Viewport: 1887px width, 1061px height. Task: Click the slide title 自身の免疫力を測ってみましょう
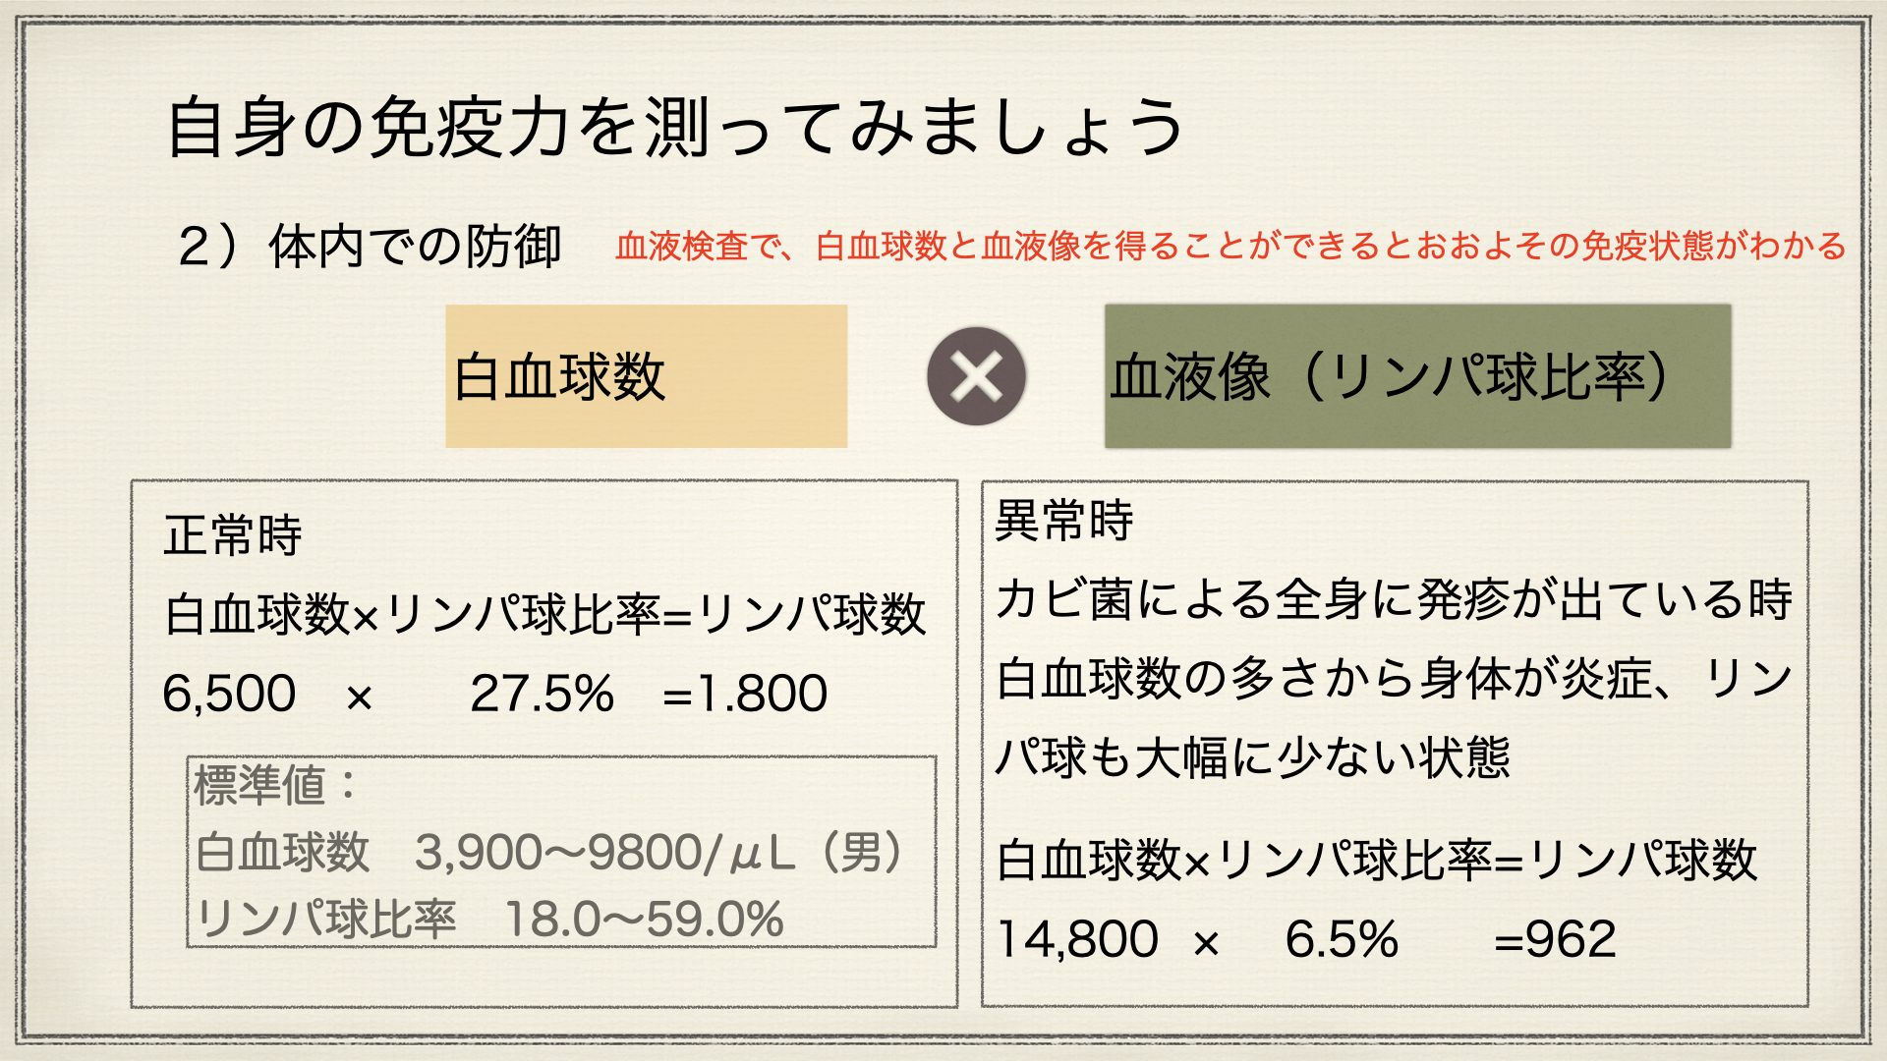point(676,128)
